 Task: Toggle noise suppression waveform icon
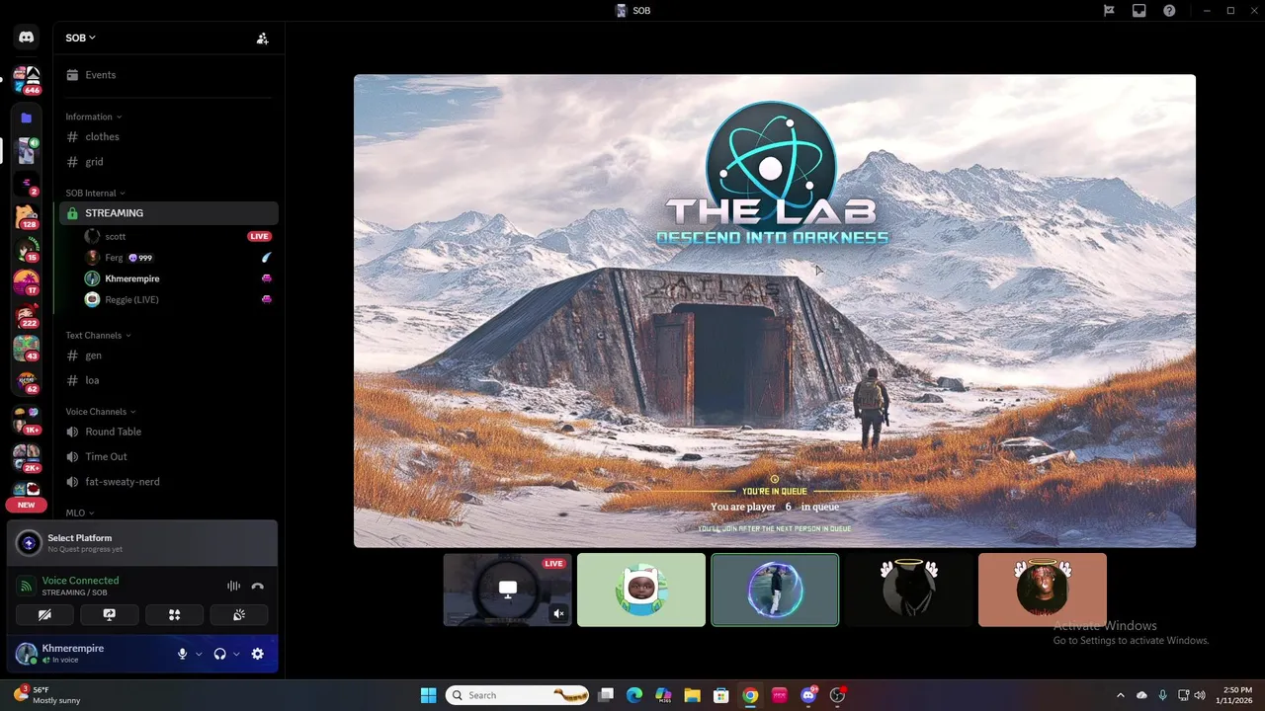coord(233,586)
